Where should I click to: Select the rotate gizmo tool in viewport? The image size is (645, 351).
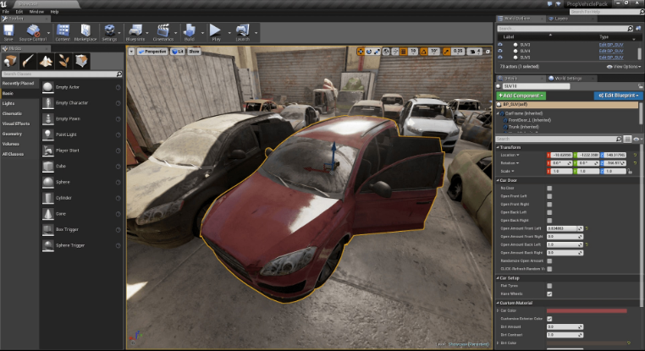tap(369, 52)
